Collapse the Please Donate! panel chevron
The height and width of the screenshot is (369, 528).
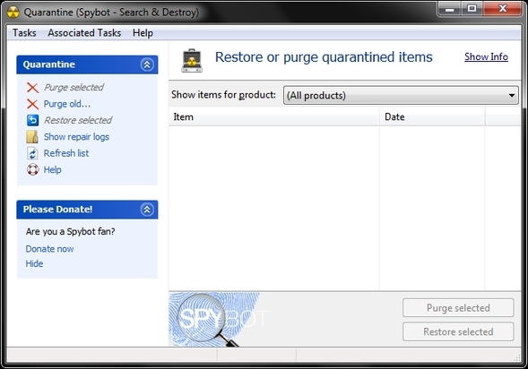(x=147, y=210)
